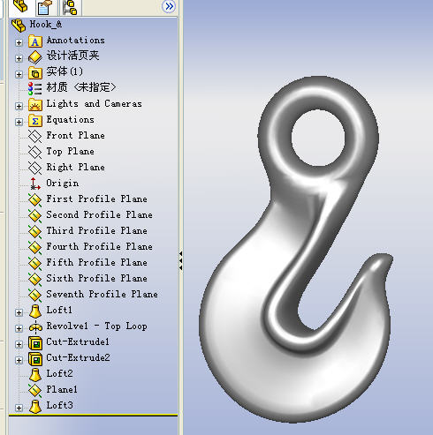Expand the Annotations folder
The image size is (433, 435).
[19, 42]
